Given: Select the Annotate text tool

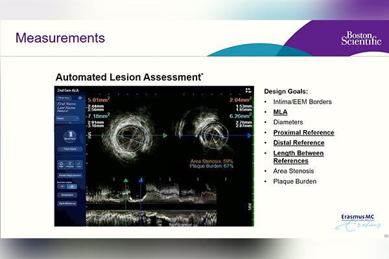Looking at the screenshot, I should coord(69,164).
